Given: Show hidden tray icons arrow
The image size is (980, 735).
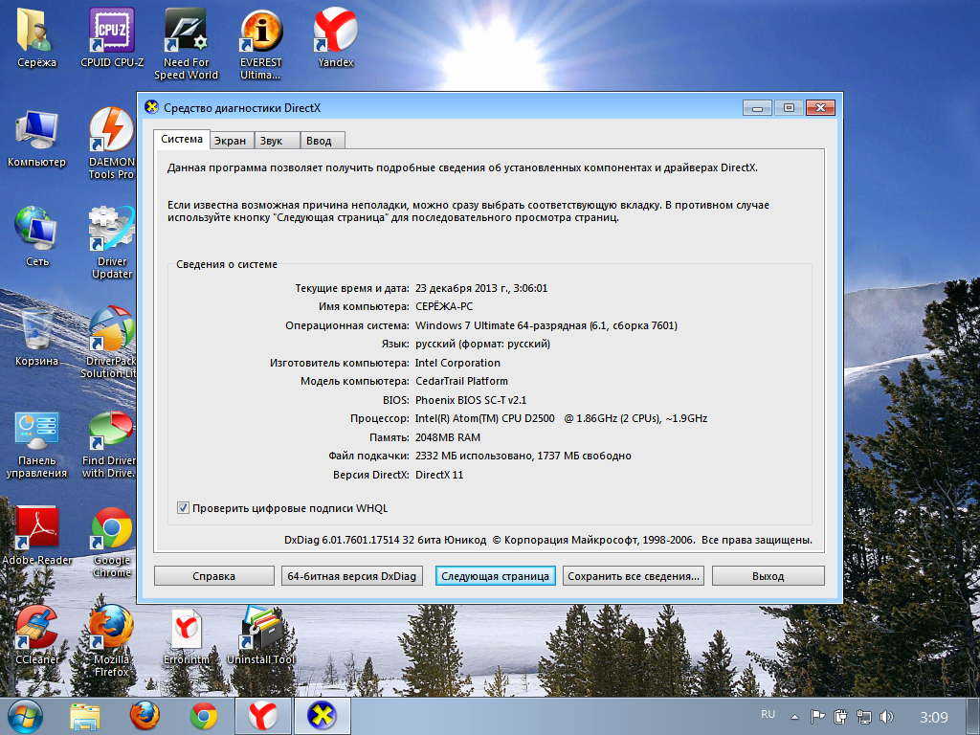Looking at the screenshot, I should 794,717.
